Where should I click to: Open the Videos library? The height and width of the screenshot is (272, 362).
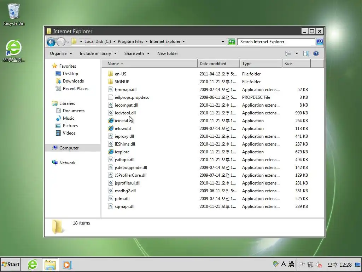(x=69, y=133)
